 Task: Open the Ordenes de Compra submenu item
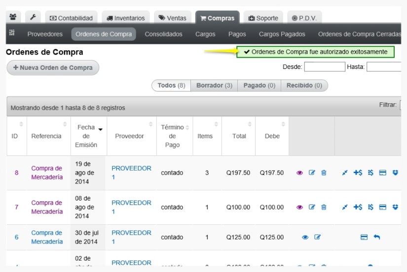[104, 34]
